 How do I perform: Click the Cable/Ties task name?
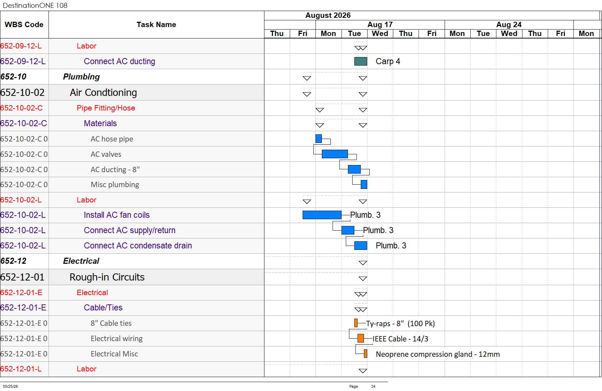coord(103,308)
